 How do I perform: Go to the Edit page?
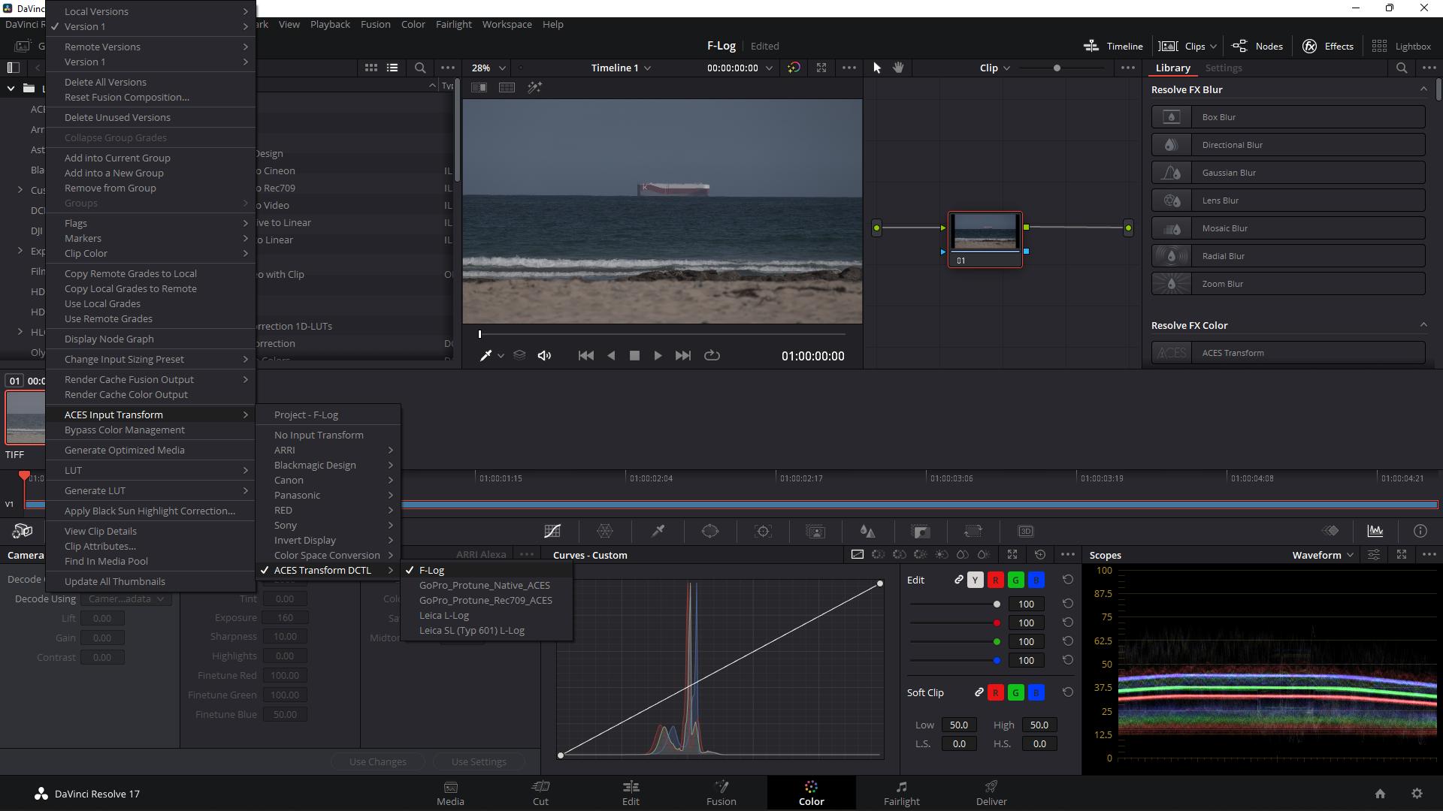[631, 793]
